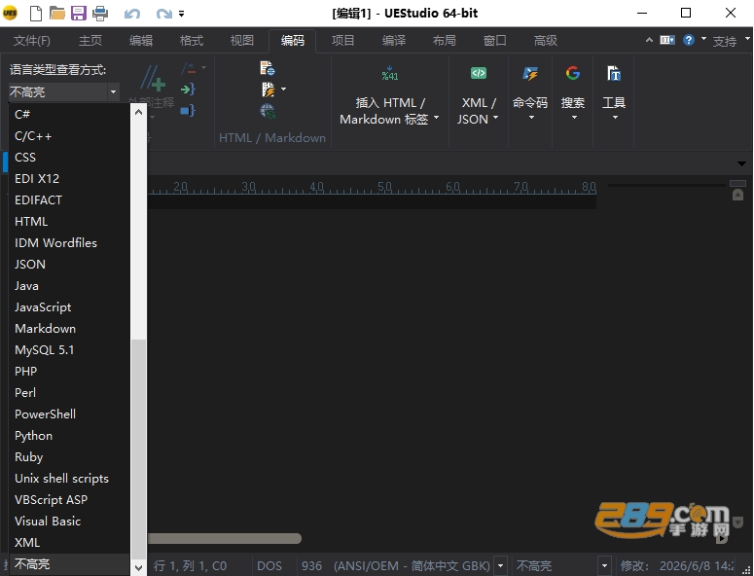Pick JSON in the language list

tap(69, 265)
